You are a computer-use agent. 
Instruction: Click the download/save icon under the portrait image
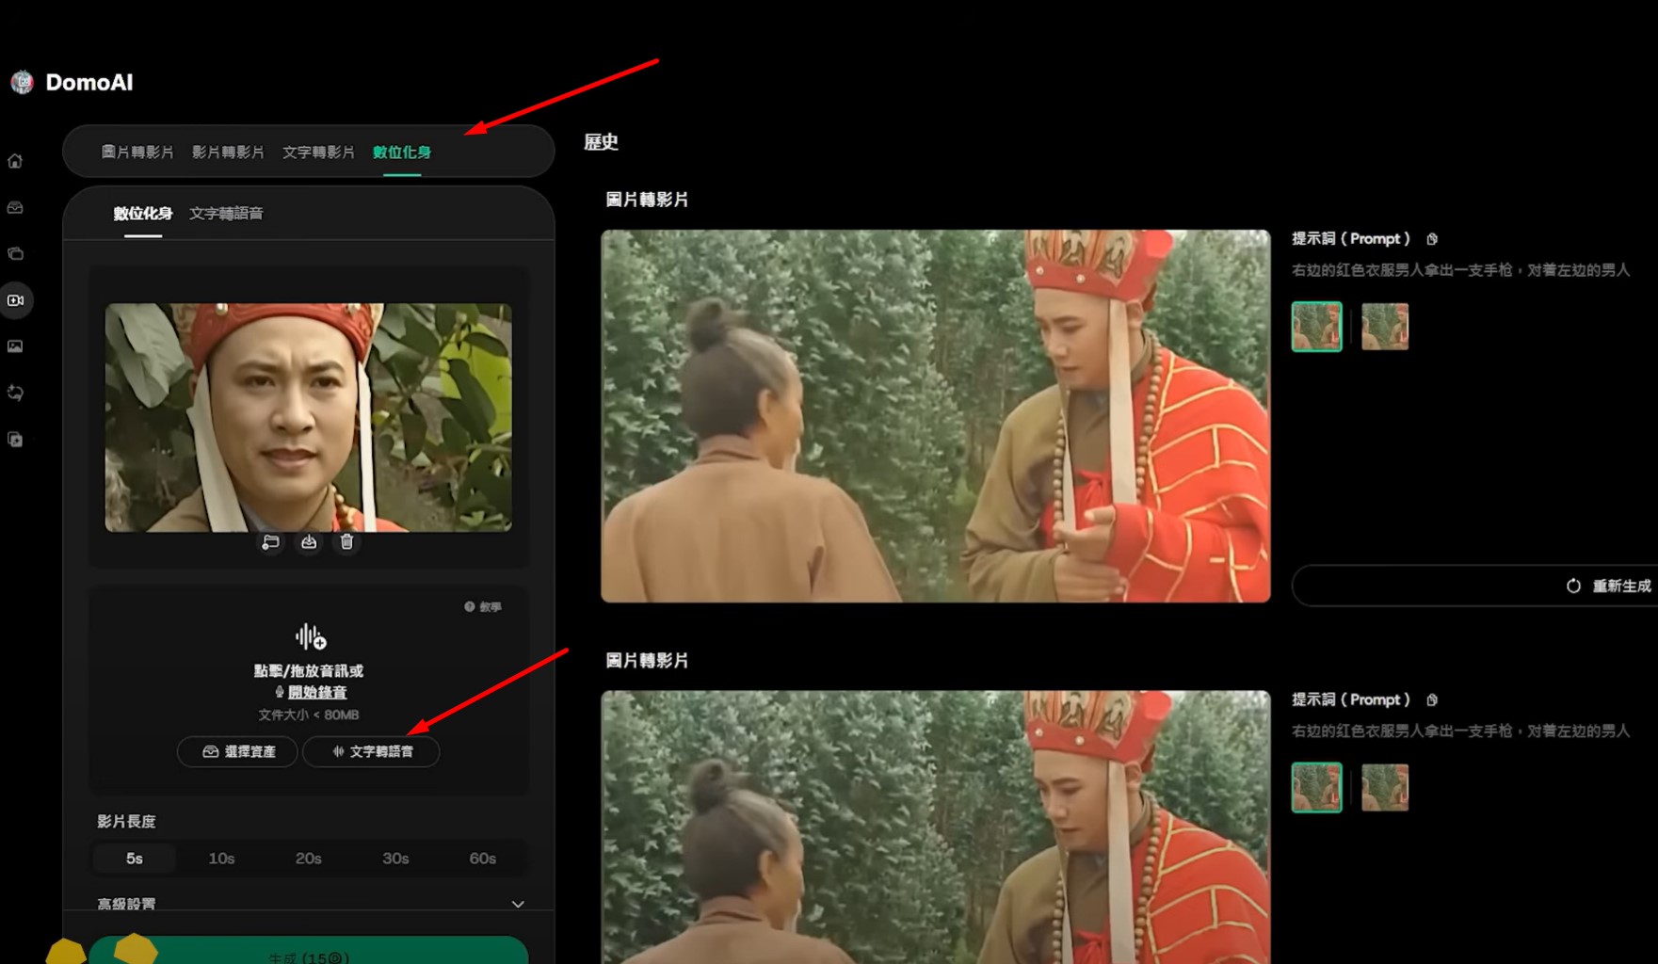pyautogui.click(x=309, y=542)
